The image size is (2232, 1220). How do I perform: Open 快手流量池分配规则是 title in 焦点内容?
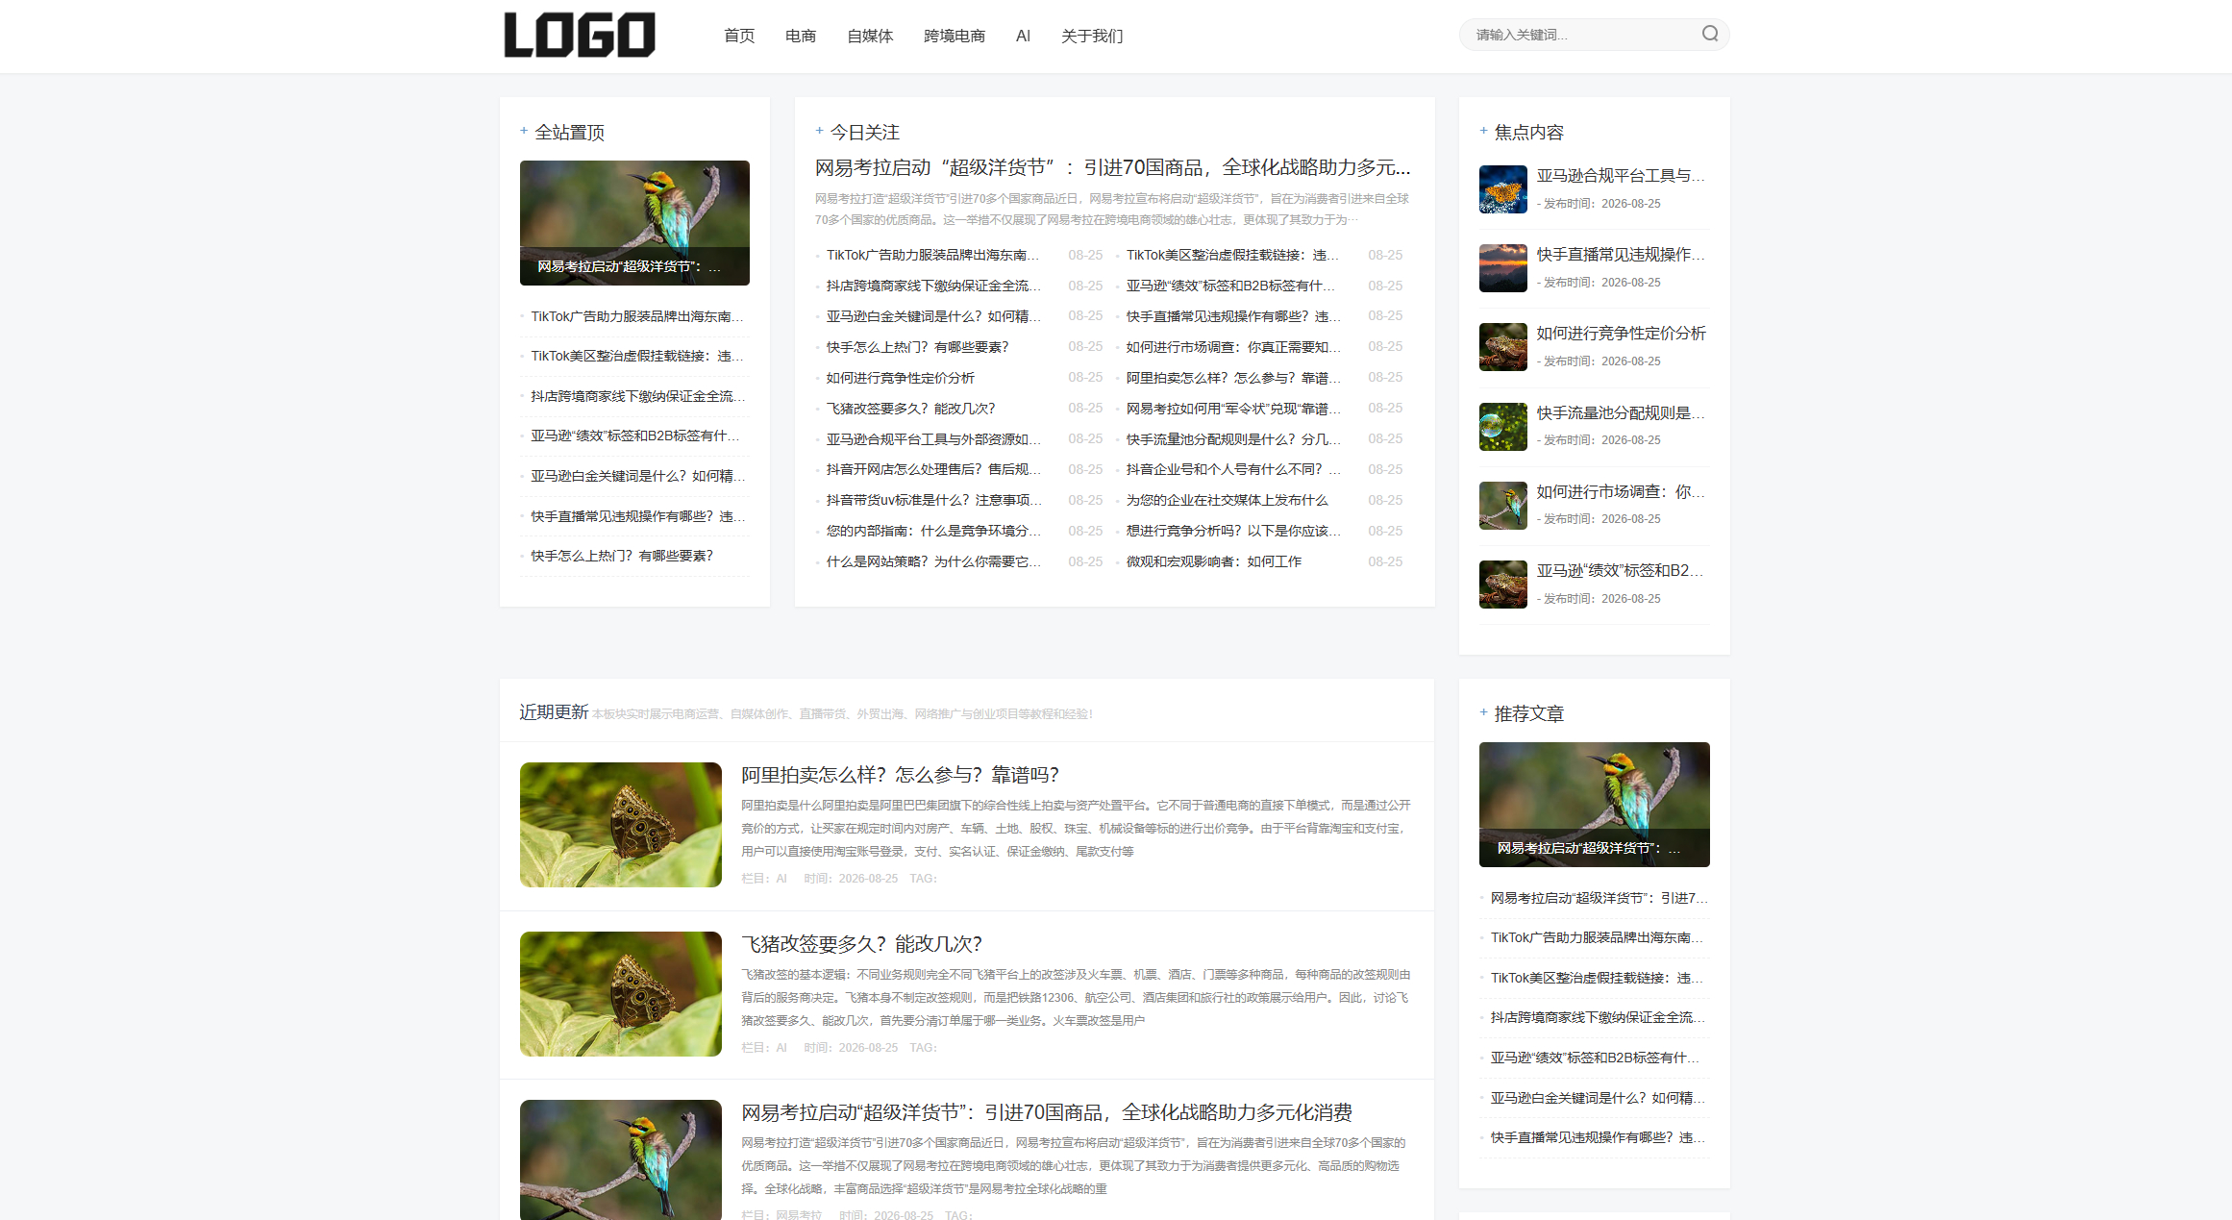(x=1621, y=413)
